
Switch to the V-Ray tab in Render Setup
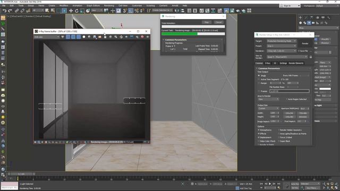pyautogui.click(x=267, y=63)
